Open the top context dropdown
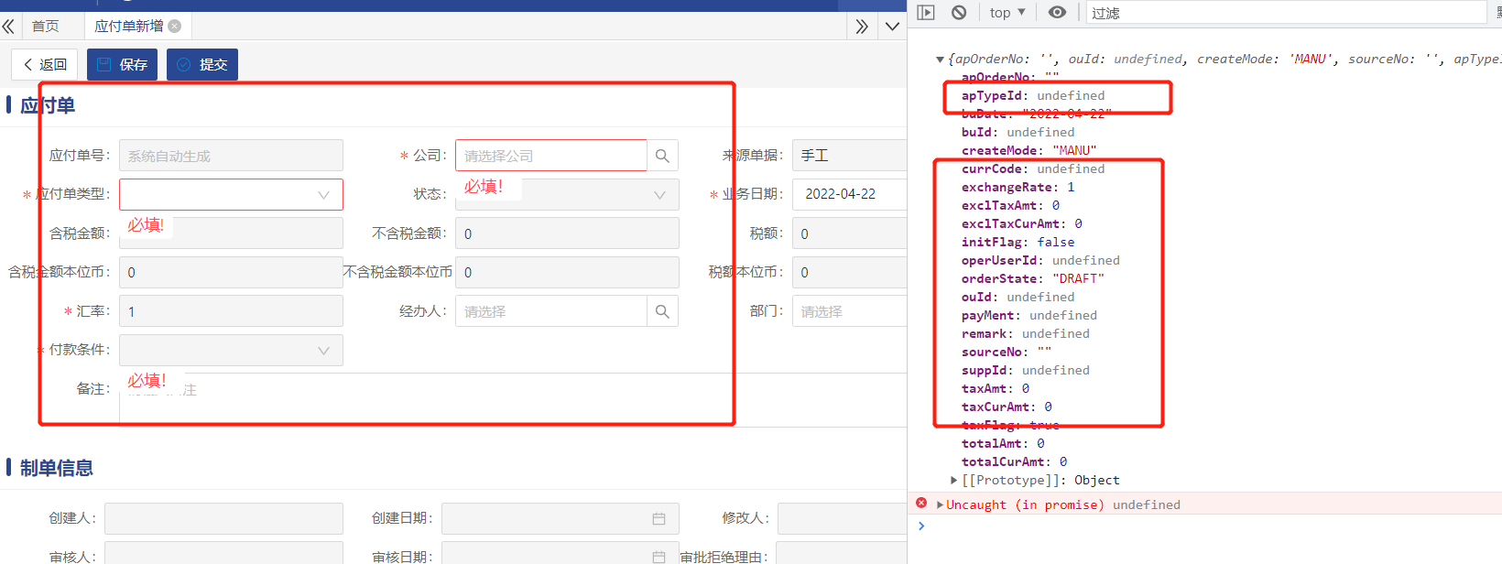Image resolution: width=1502 pixels, height=564 pixels. [1007, 12]
